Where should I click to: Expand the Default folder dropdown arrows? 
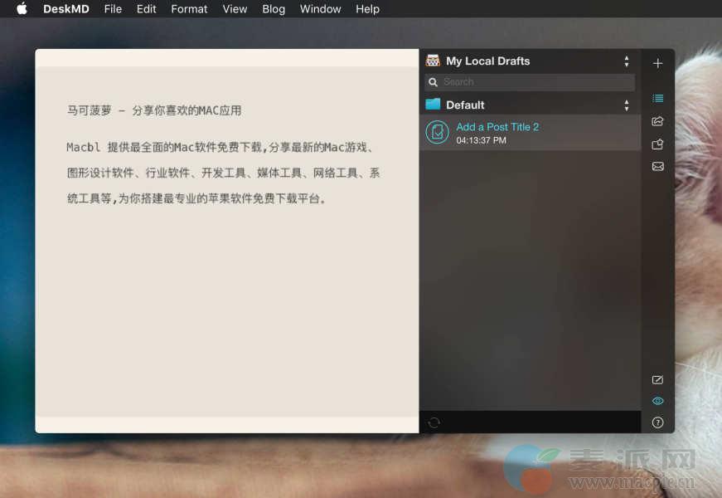[x=626, y=105]
